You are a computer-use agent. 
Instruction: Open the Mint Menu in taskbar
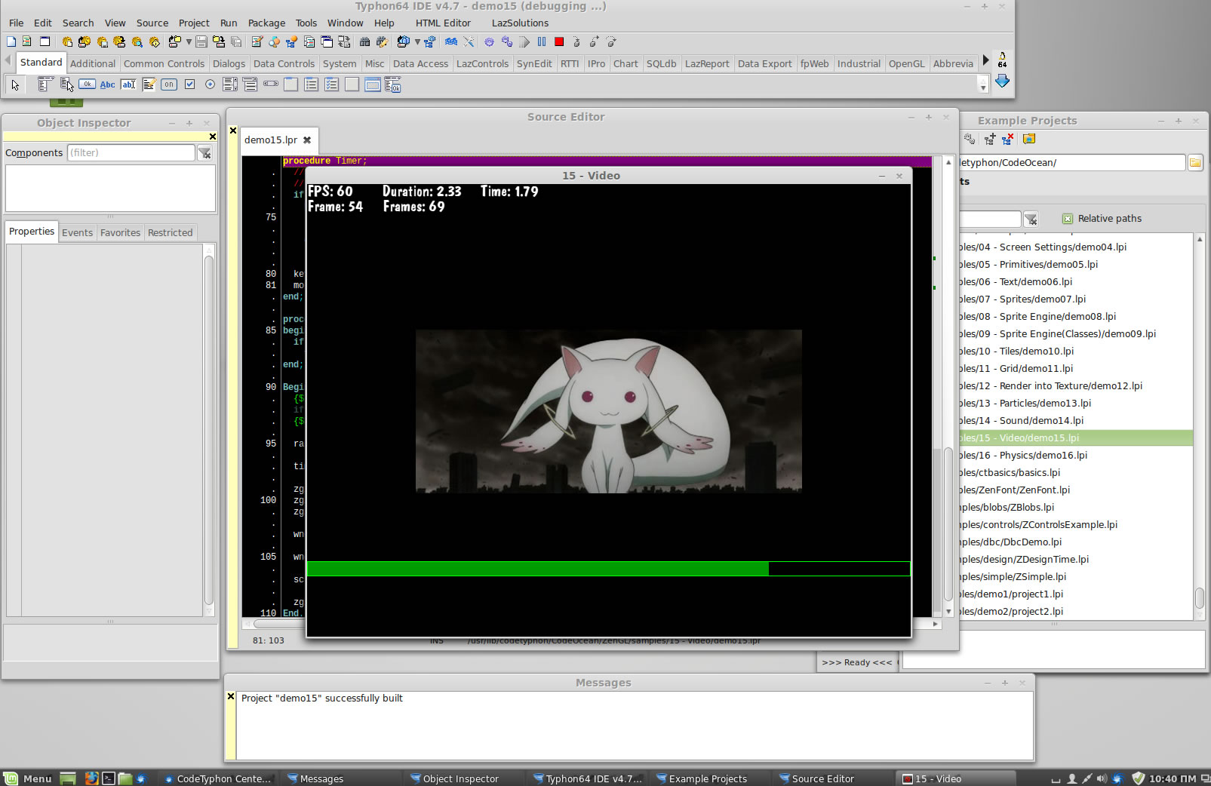(x=28, y=778)
